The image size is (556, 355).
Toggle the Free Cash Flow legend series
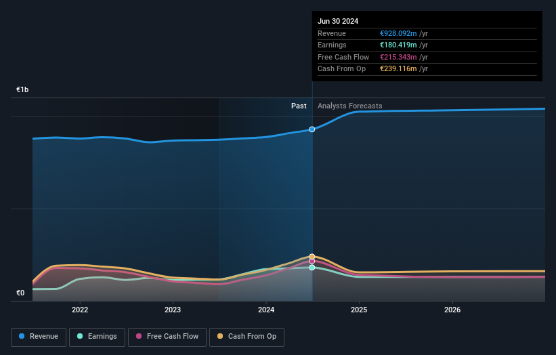tap(167, 337)
